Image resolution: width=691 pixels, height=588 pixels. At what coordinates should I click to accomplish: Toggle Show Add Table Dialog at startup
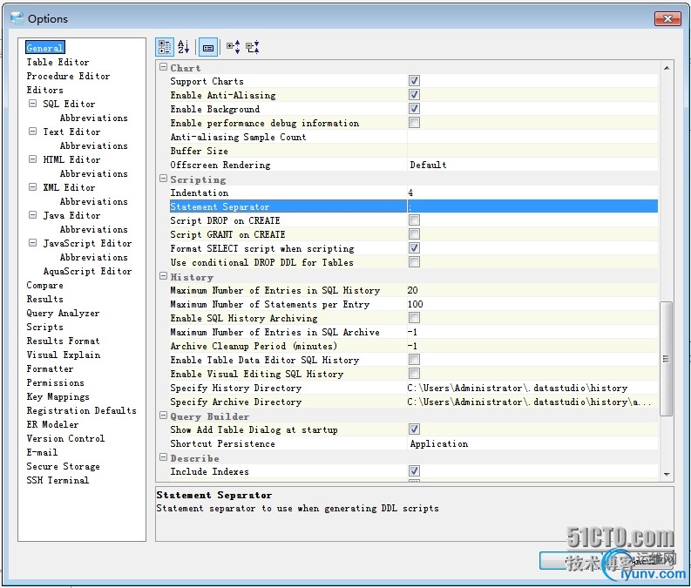tap(414, 429)
